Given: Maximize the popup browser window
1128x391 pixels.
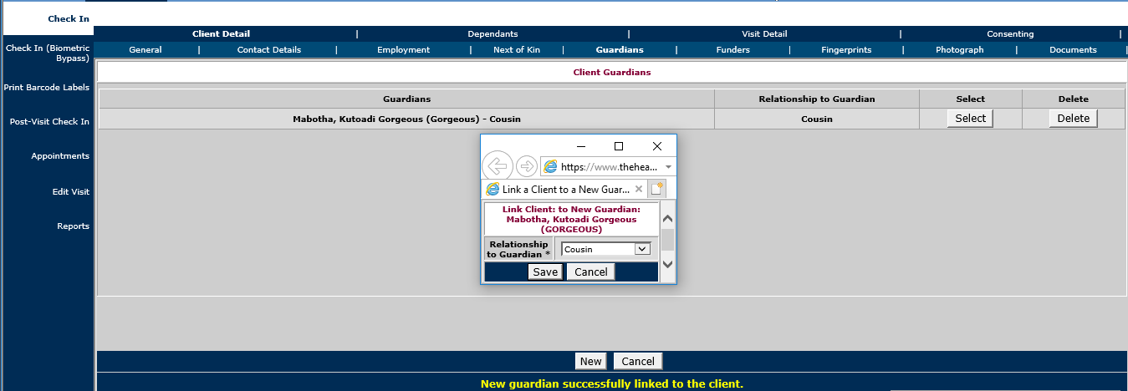Looking at the screenshot, I should (619, 146).
